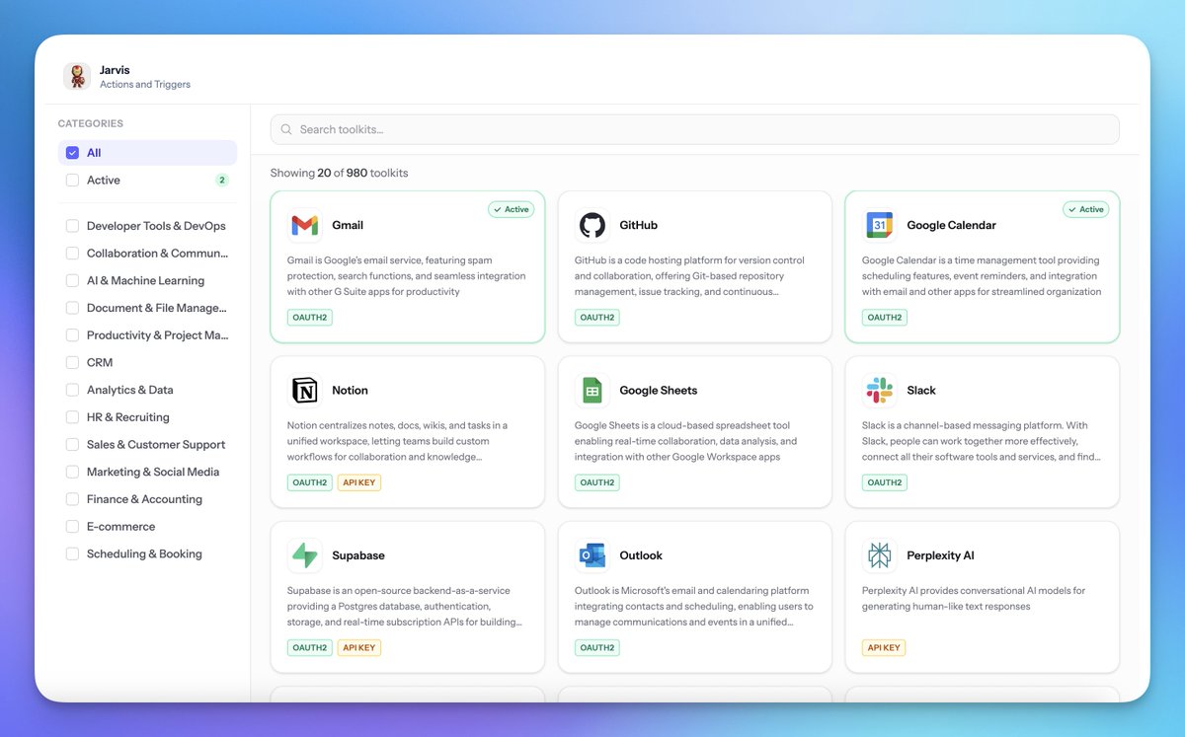Click the Slack description text
This screenshot has height=737, width=1185.
(982, 441)
